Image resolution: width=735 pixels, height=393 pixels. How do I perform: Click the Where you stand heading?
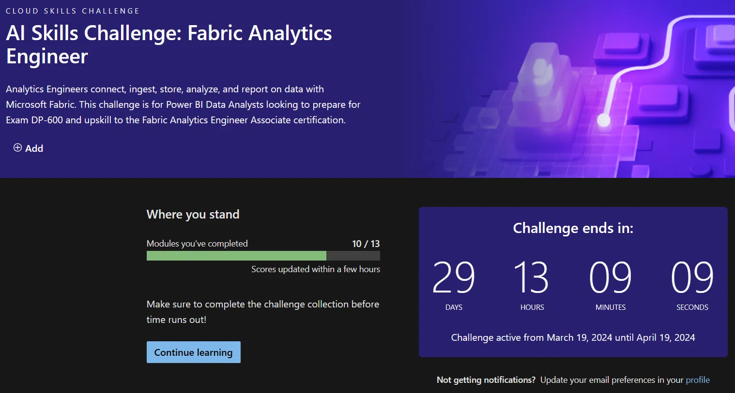(193, 214)
